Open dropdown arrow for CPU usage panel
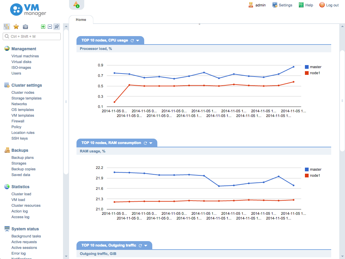 pyautogui.click(x=138, y=40)
